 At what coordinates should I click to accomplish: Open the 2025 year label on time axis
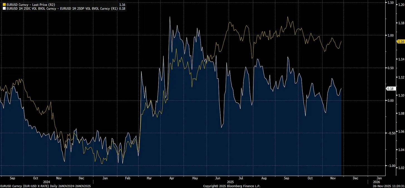point(230,182)
